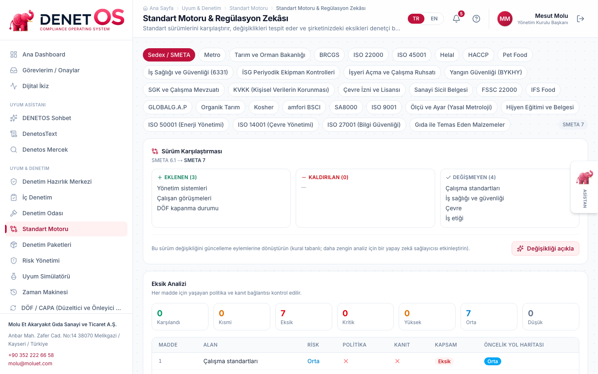Viewport: 598px width, 374px height.
Task: Select the GLOBALG.A.P standard chip
Action: pyautogui.click(x=168, y=107)
